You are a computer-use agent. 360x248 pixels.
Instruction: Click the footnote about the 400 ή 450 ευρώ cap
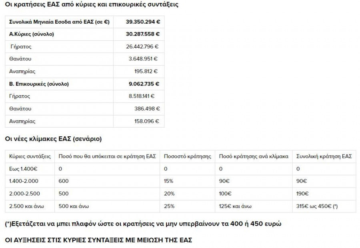point(143,224)
